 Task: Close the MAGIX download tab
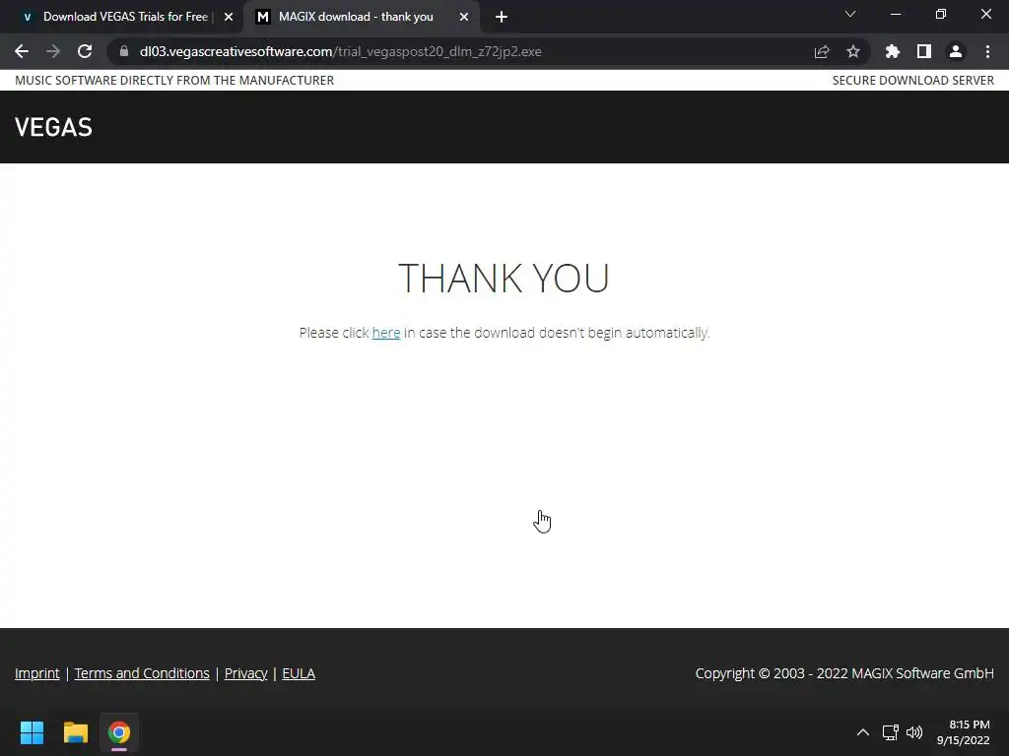(x=464, y=17)
